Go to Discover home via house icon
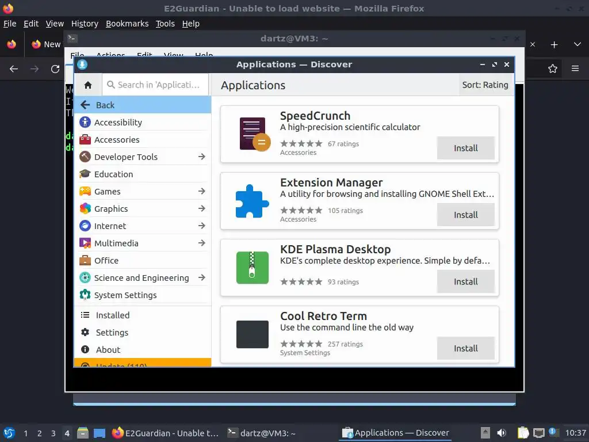This screenshot has height=442, width=589. click(88, 85)
